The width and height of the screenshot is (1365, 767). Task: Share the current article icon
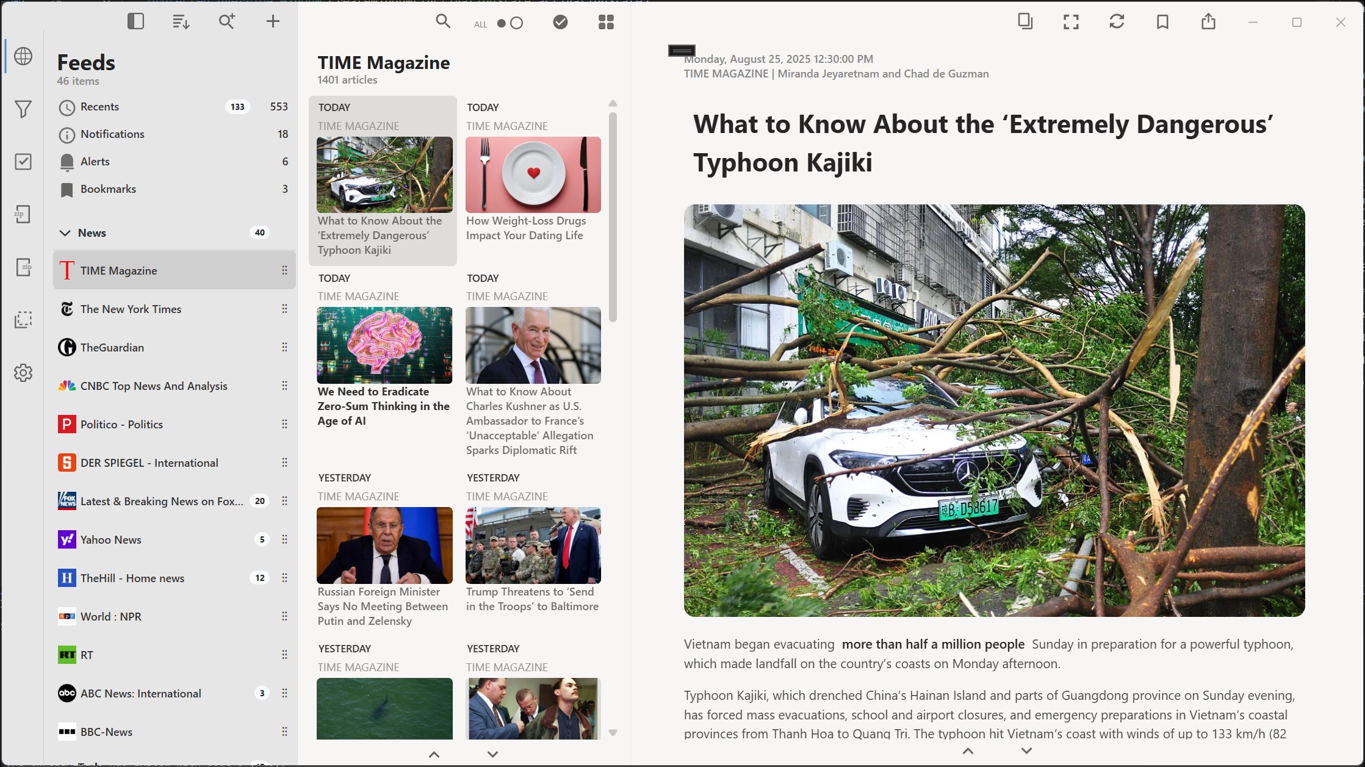point(1208,22)
